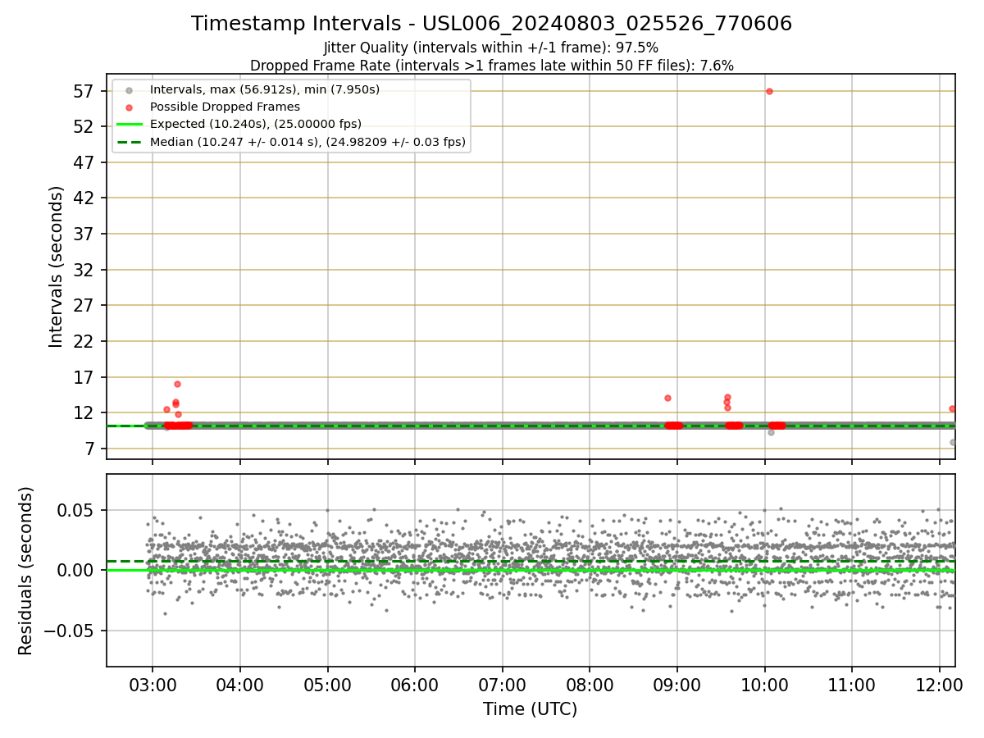Click the 57 tick on intervals axis

click(x=85, y=91)
